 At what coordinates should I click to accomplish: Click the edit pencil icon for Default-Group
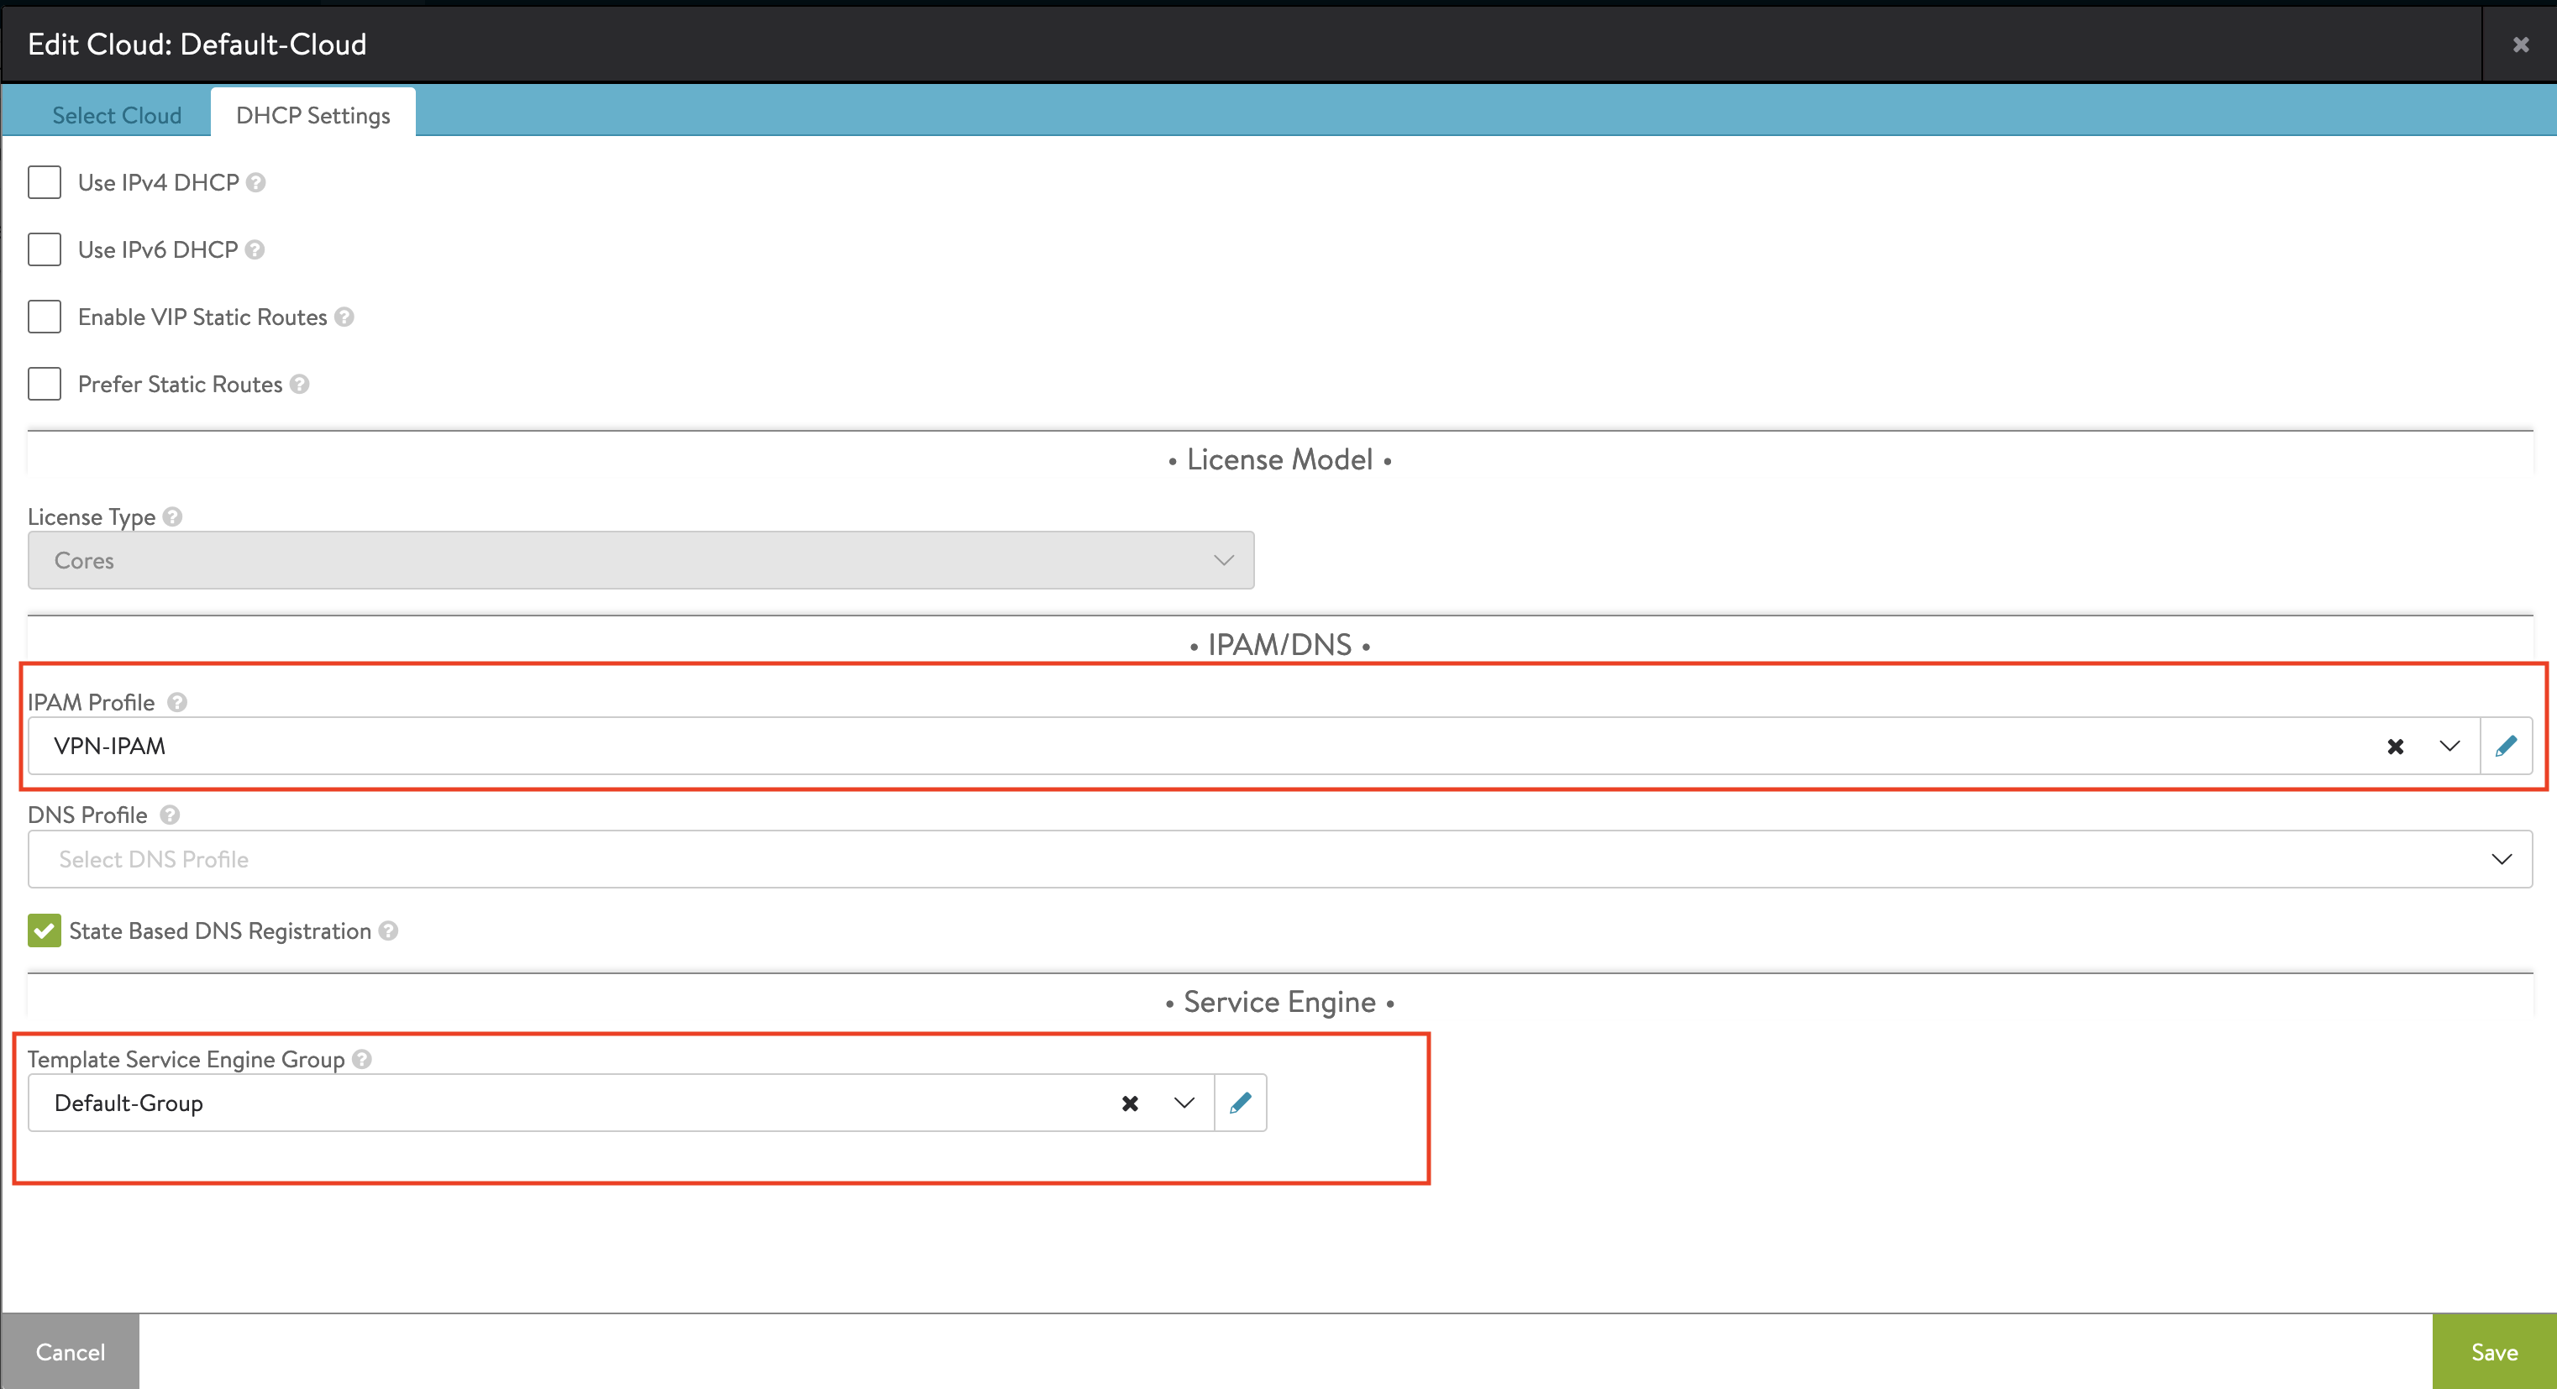click(x=1238, y=1102)
